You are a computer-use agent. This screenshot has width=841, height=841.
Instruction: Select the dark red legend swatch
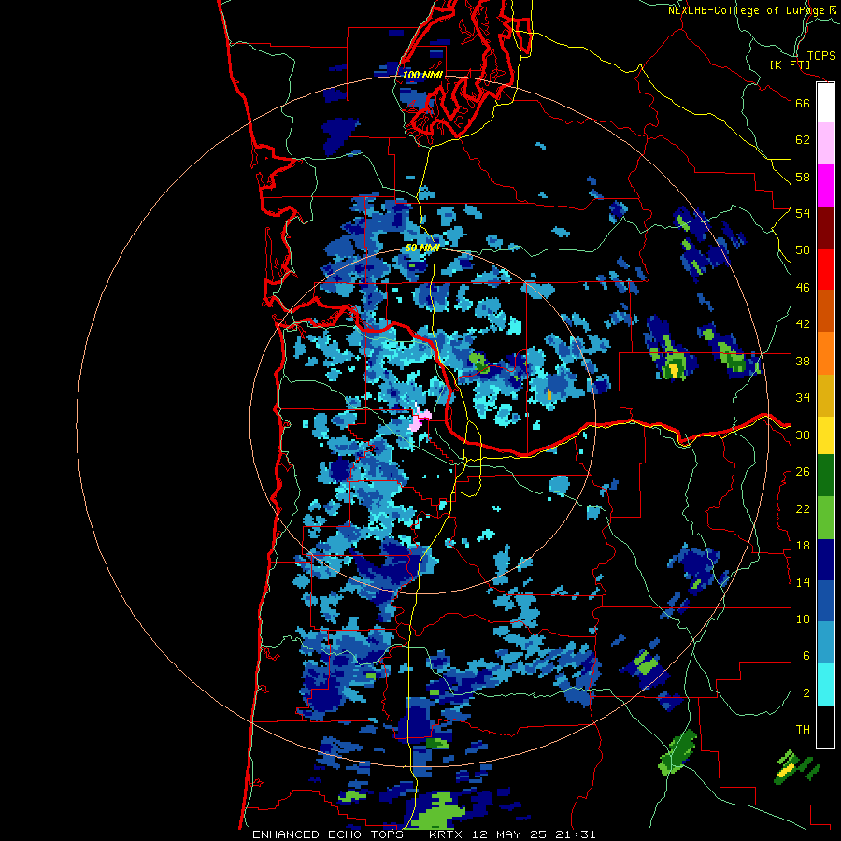825,227
